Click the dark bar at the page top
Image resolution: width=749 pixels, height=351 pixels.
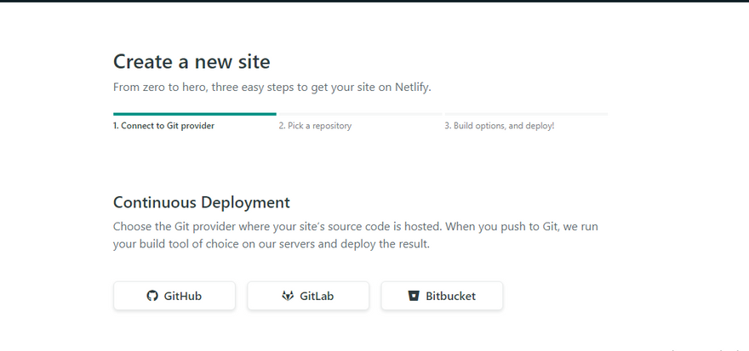coord(374,1)
